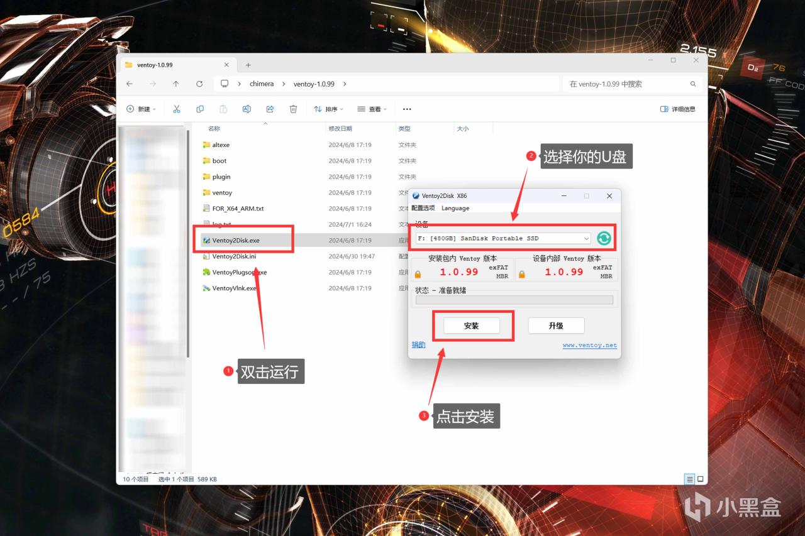Image resolution: width=805 pixels, height=536 pixels.
Task: Expand the 新建 (New) dropdown
Action: pos(142,109)
